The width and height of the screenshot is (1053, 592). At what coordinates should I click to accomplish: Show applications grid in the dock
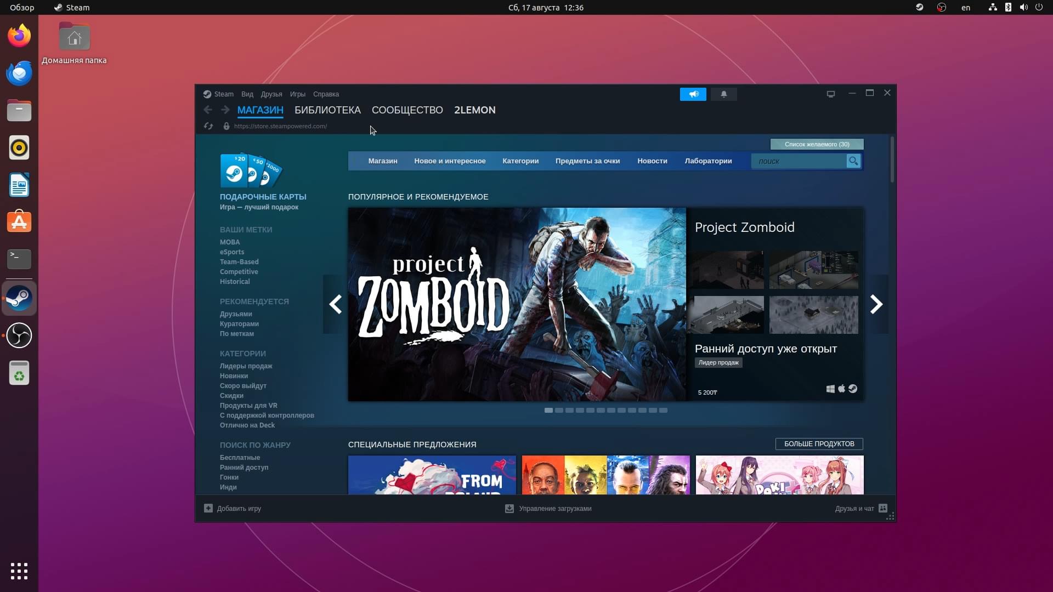click(x=19, y=571)
